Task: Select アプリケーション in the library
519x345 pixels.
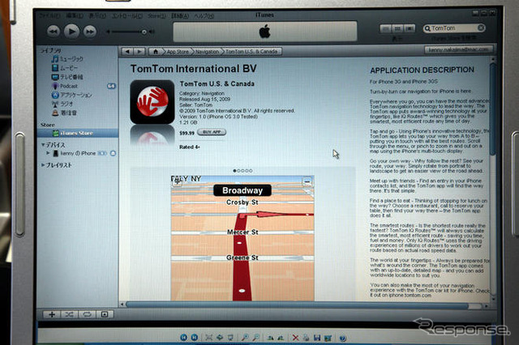Action: click(72, 95)
